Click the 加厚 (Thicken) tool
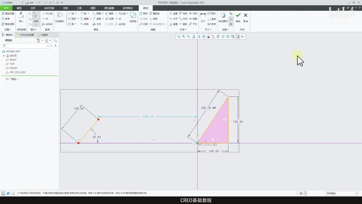This screenshot has height=204, width=362. coord(109,19)
